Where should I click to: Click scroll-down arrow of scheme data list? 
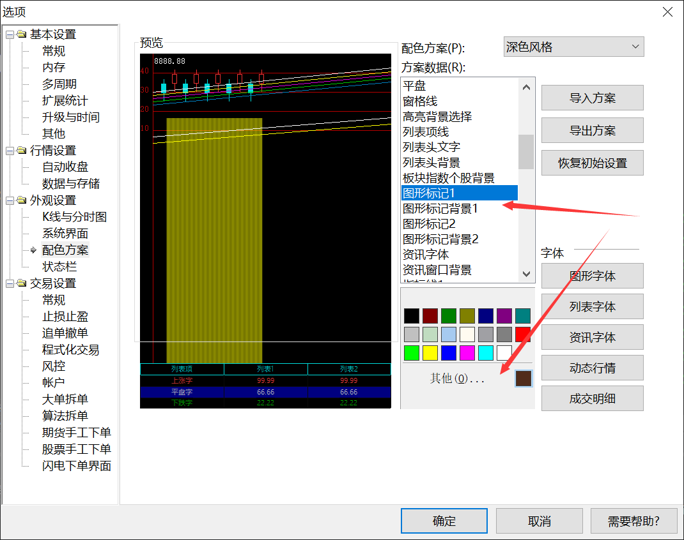[526, 274]
